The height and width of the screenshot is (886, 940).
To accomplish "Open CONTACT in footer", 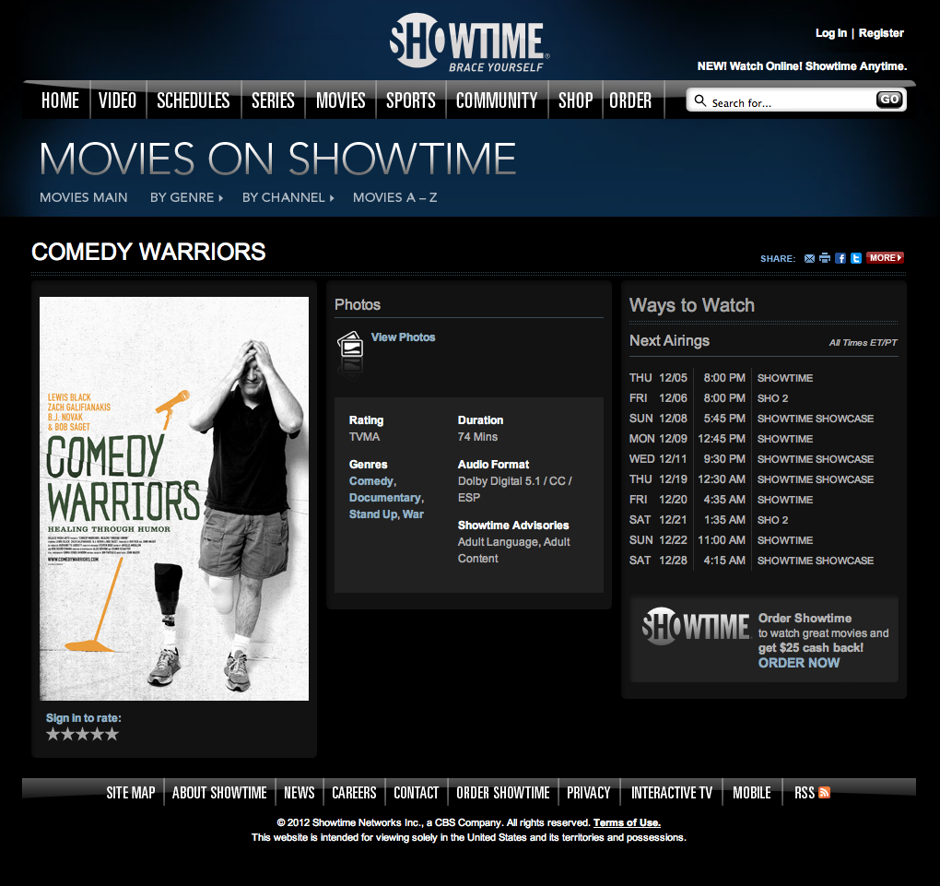I will click(416, 792).
